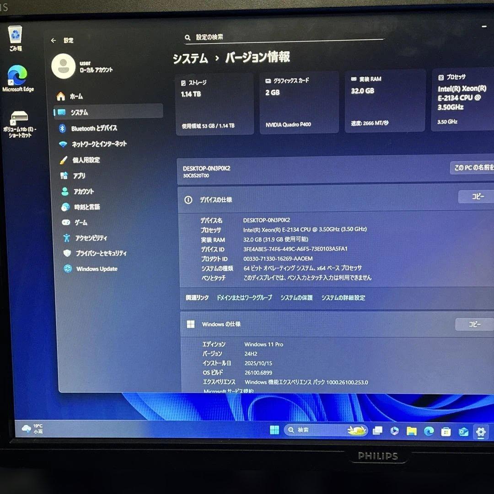Open File Explorer from the taskbar
The image size is (494, 494).
coord(411,430)
